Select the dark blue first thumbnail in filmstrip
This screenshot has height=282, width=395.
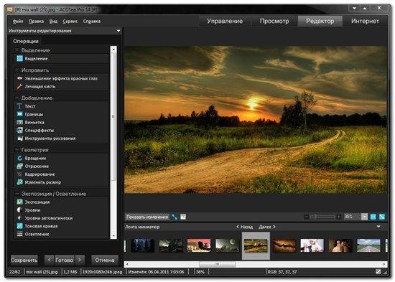142,245
